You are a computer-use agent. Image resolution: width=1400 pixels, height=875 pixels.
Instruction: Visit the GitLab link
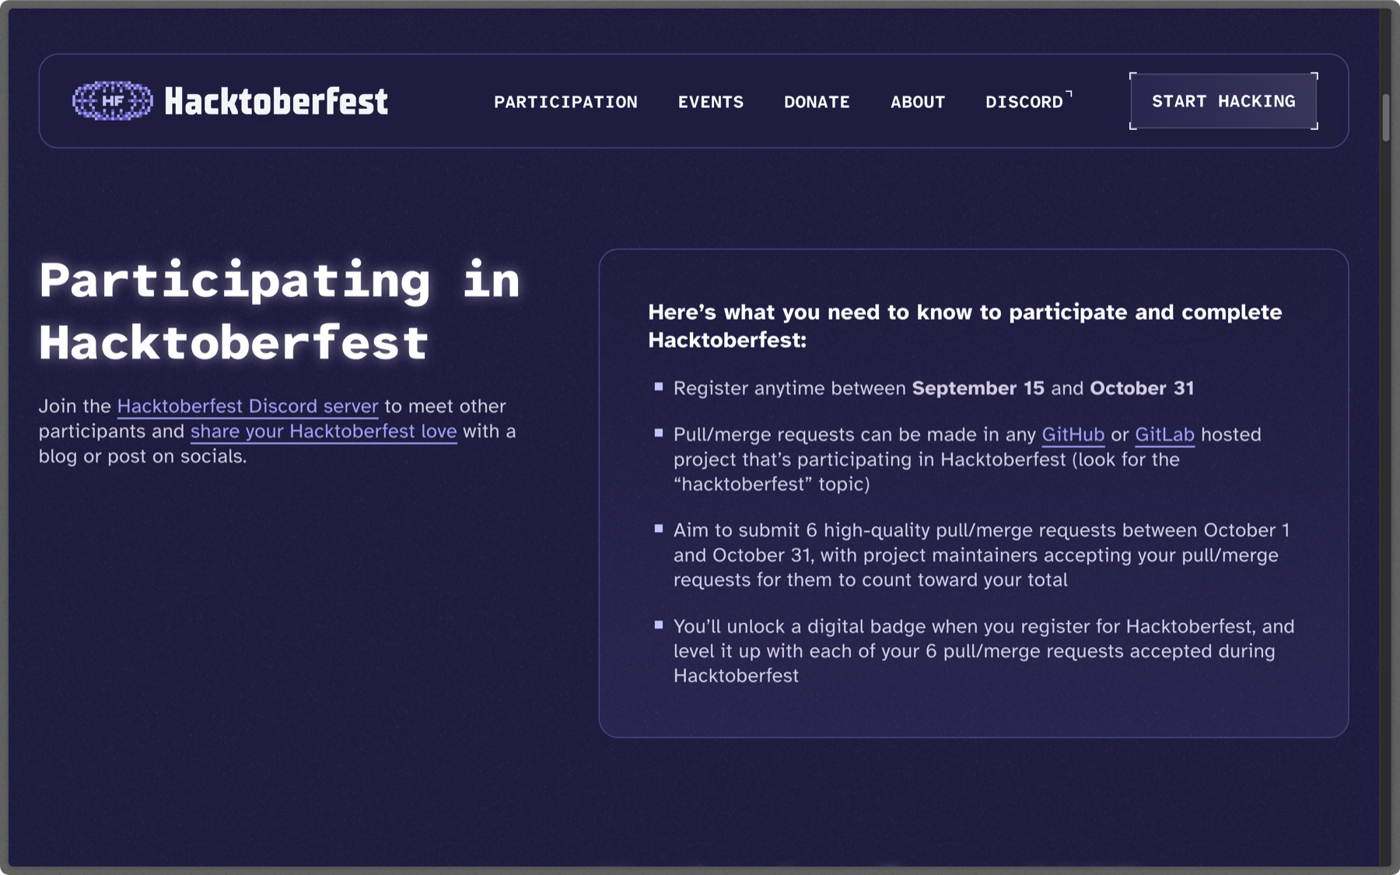[1164, 434]
